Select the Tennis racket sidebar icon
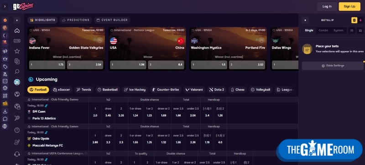The image size is (365, 165). (17, 118)
